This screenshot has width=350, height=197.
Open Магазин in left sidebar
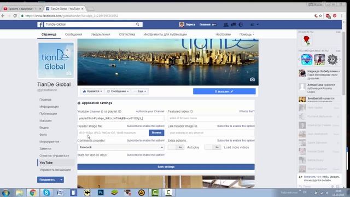tap(45, 120)
